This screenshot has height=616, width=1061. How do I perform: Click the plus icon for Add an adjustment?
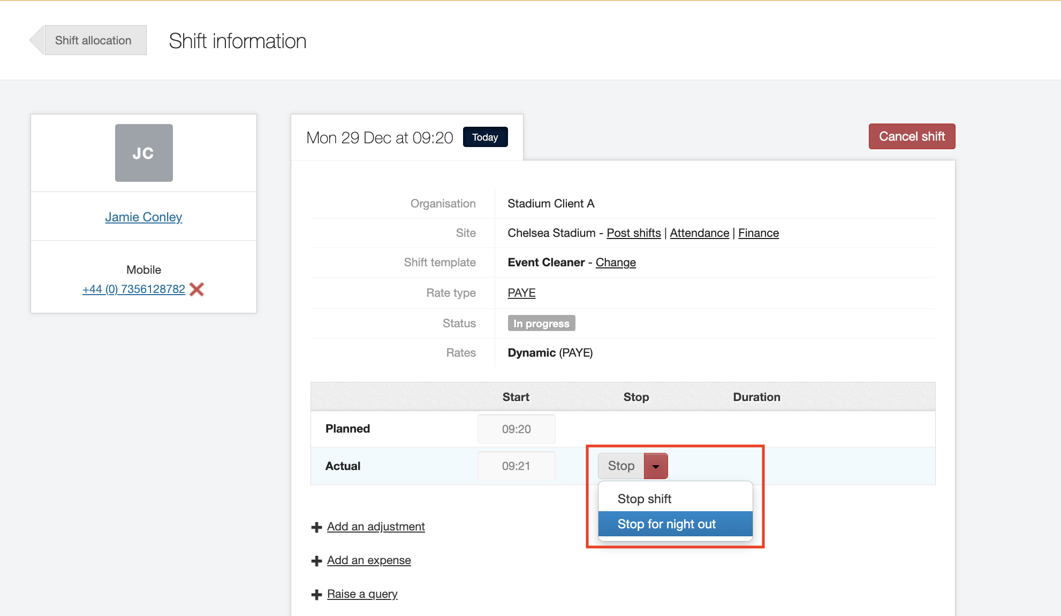pos(316,527)
